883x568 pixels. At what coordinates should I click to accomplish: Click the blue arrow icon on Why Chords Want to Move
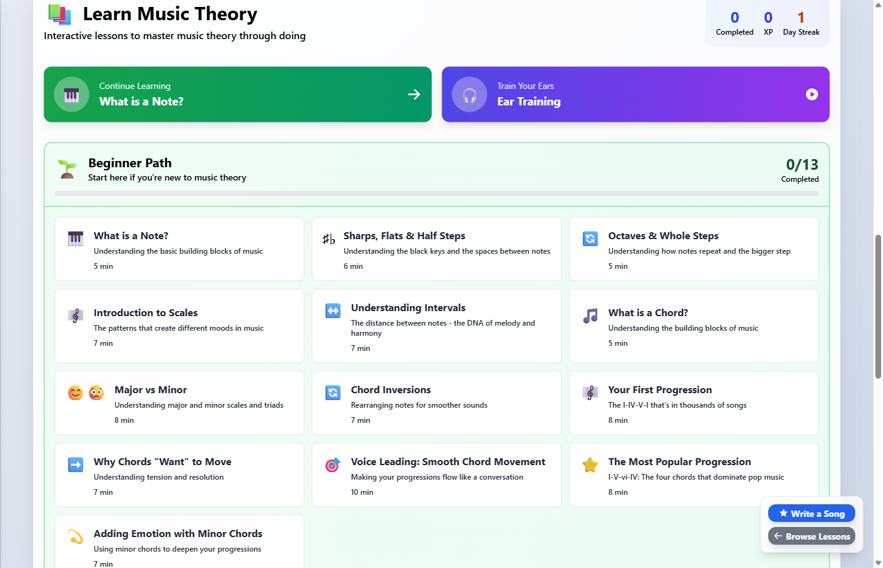pyautogui.click(x=75, y=464)
